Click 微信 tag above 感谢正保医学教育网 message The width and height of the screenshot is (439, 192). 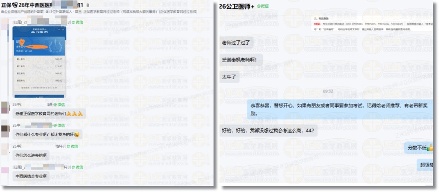[59, 104]
